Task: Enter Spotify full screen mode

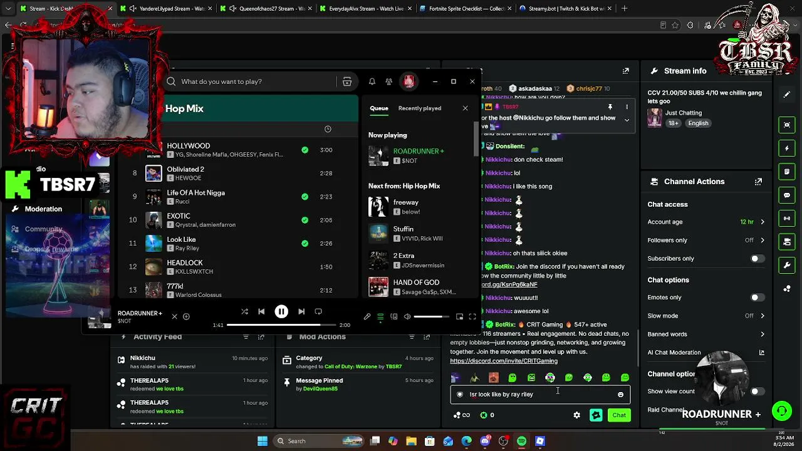Action: pyautogui.click(x=472, y=317)
